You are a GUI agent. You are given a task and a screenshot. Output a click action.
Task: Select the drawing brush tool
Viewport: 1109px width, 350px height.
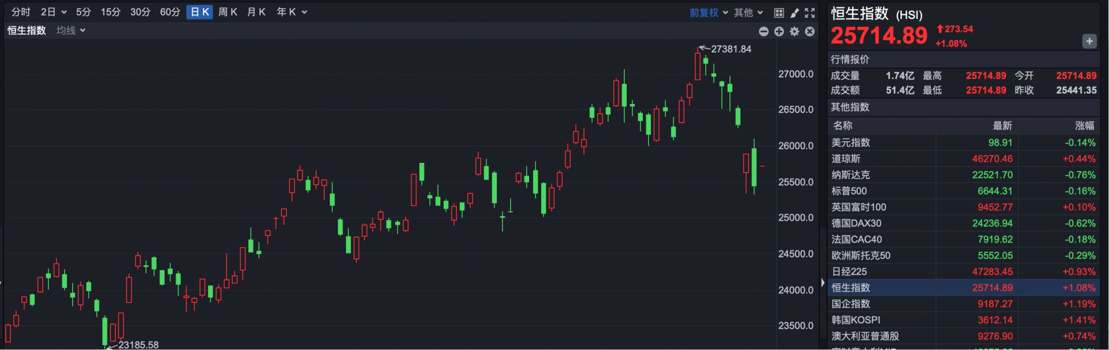click(x=794, y=13)
